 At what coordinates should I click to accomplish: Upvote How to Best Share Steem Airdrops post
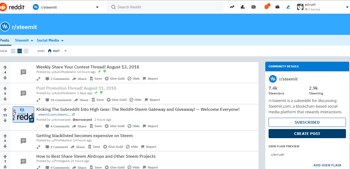(x=5, y=157)
